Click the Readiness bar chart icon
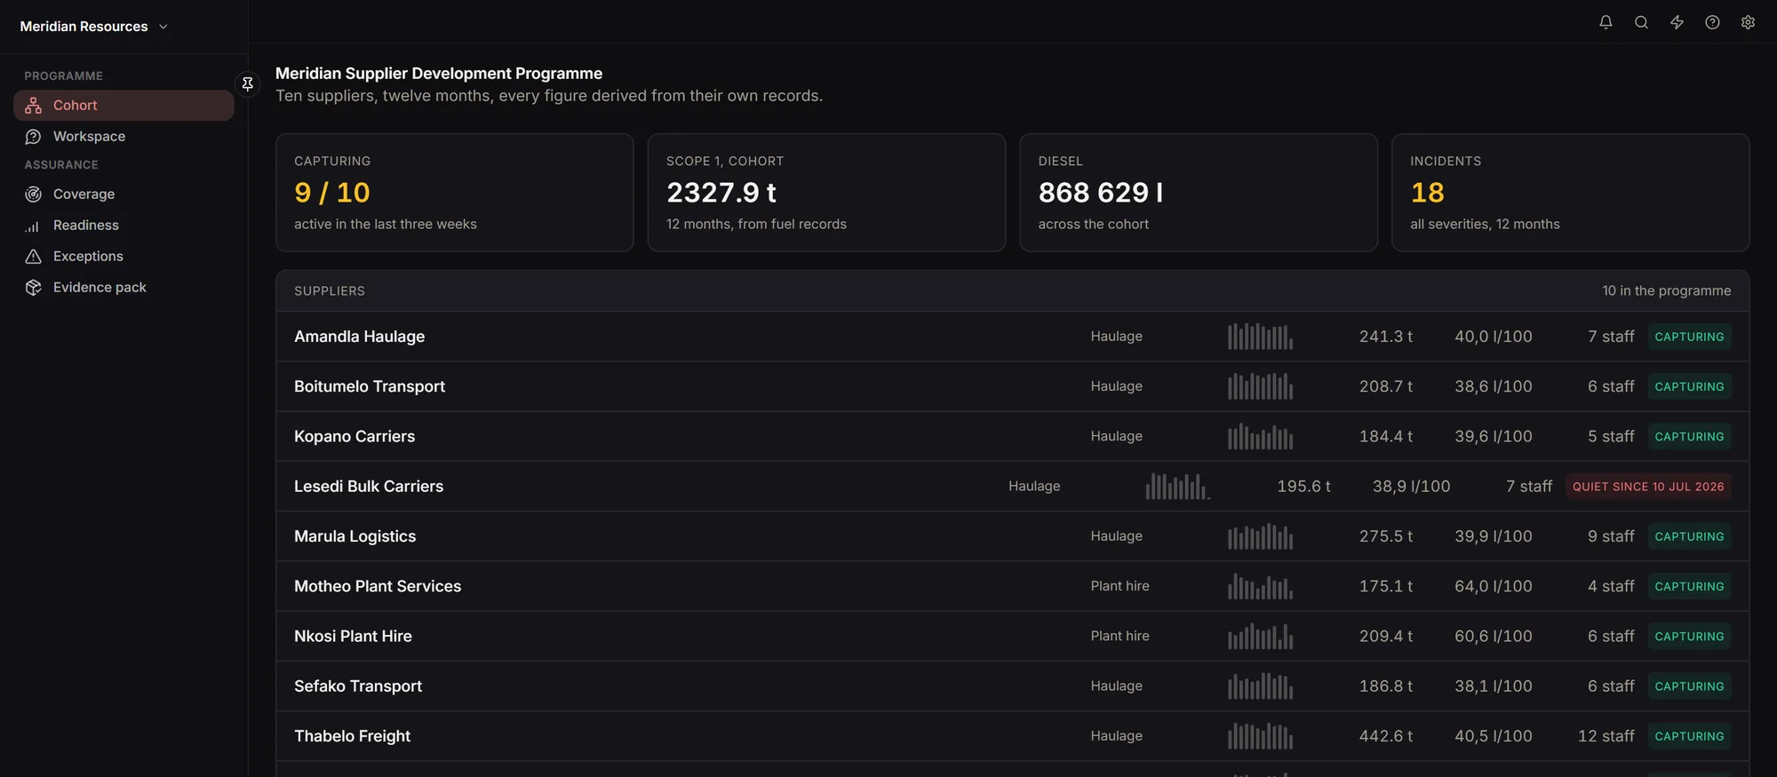The width and height of the screenshot is (1777, 777). click(34, 226)
